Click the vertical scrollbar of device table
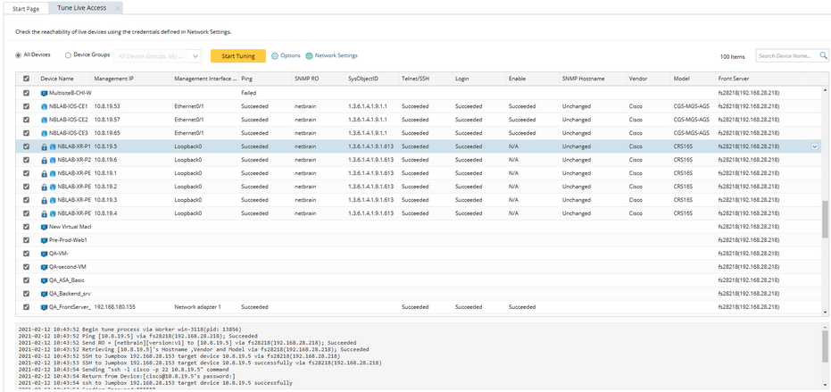The width and height of the screenshot is (831, 392). click(824, 219)
